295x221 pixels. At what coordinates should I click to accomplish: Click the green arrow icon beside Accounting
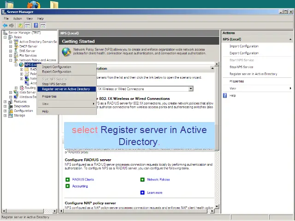pyautogui.click(x=68, y=186)
